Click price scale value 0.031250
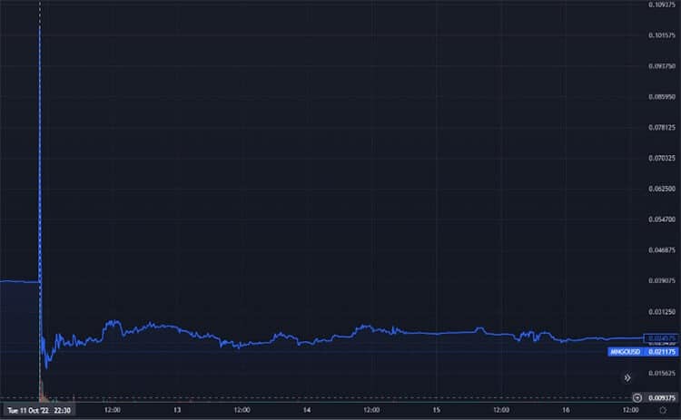 (x=662, y=312)
